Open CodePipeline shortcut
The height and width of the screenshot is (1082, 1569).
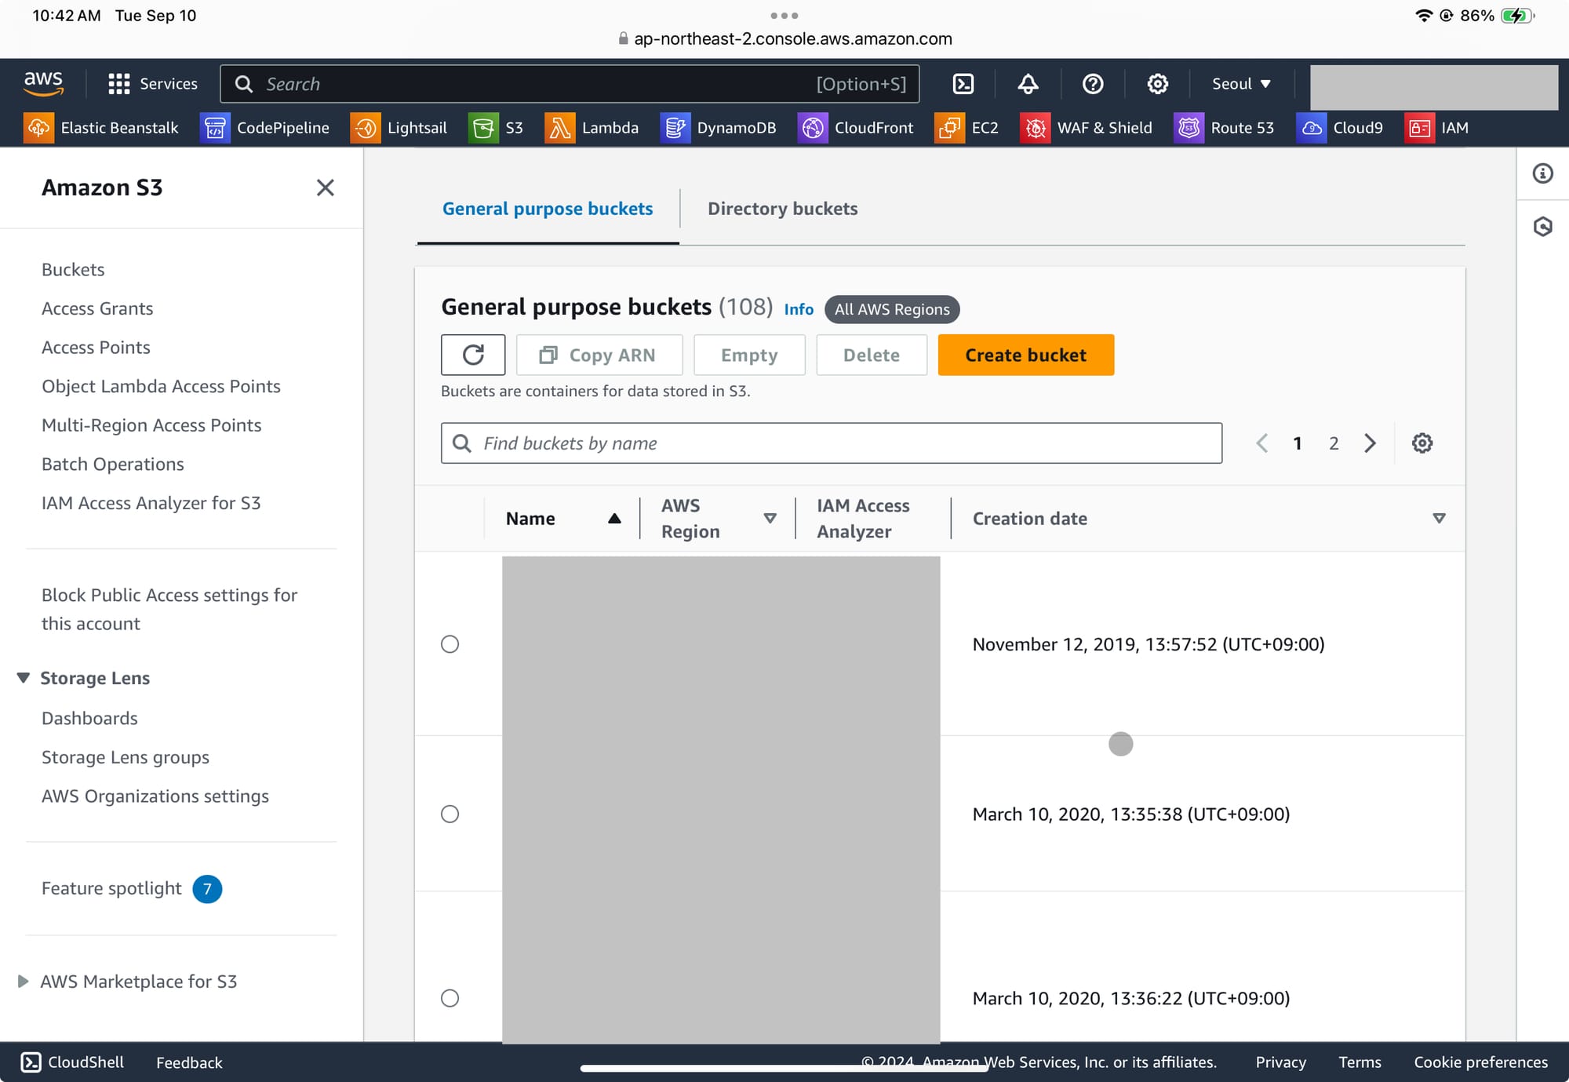(x=265, y=128)
